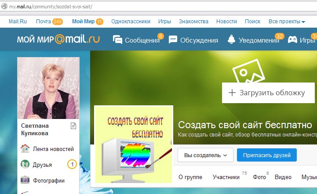Viewport: 317px width, 194px height.
Task: Click the group avatar Создать свой сайт image
Action: (134, 144)
